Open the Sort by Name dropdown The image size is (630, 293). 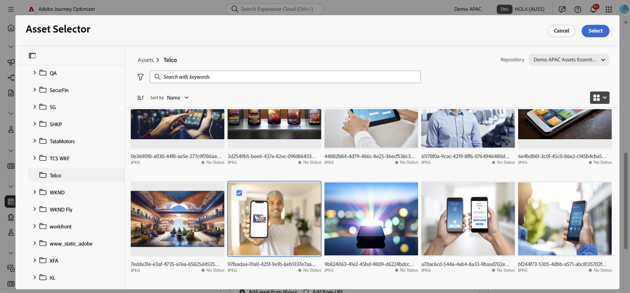[x=178, y=98]
